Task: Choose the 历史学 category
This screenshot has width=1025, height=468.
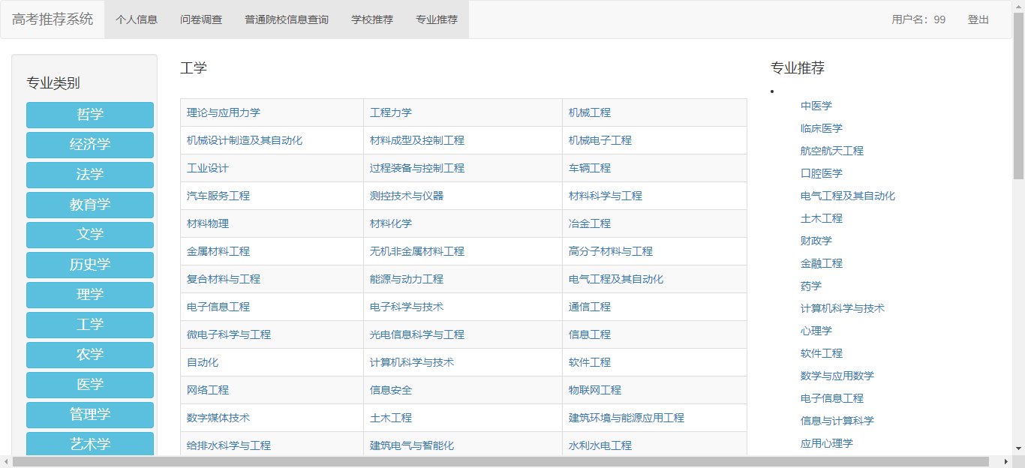Action: pyautogui.click(x=90, y=265)
